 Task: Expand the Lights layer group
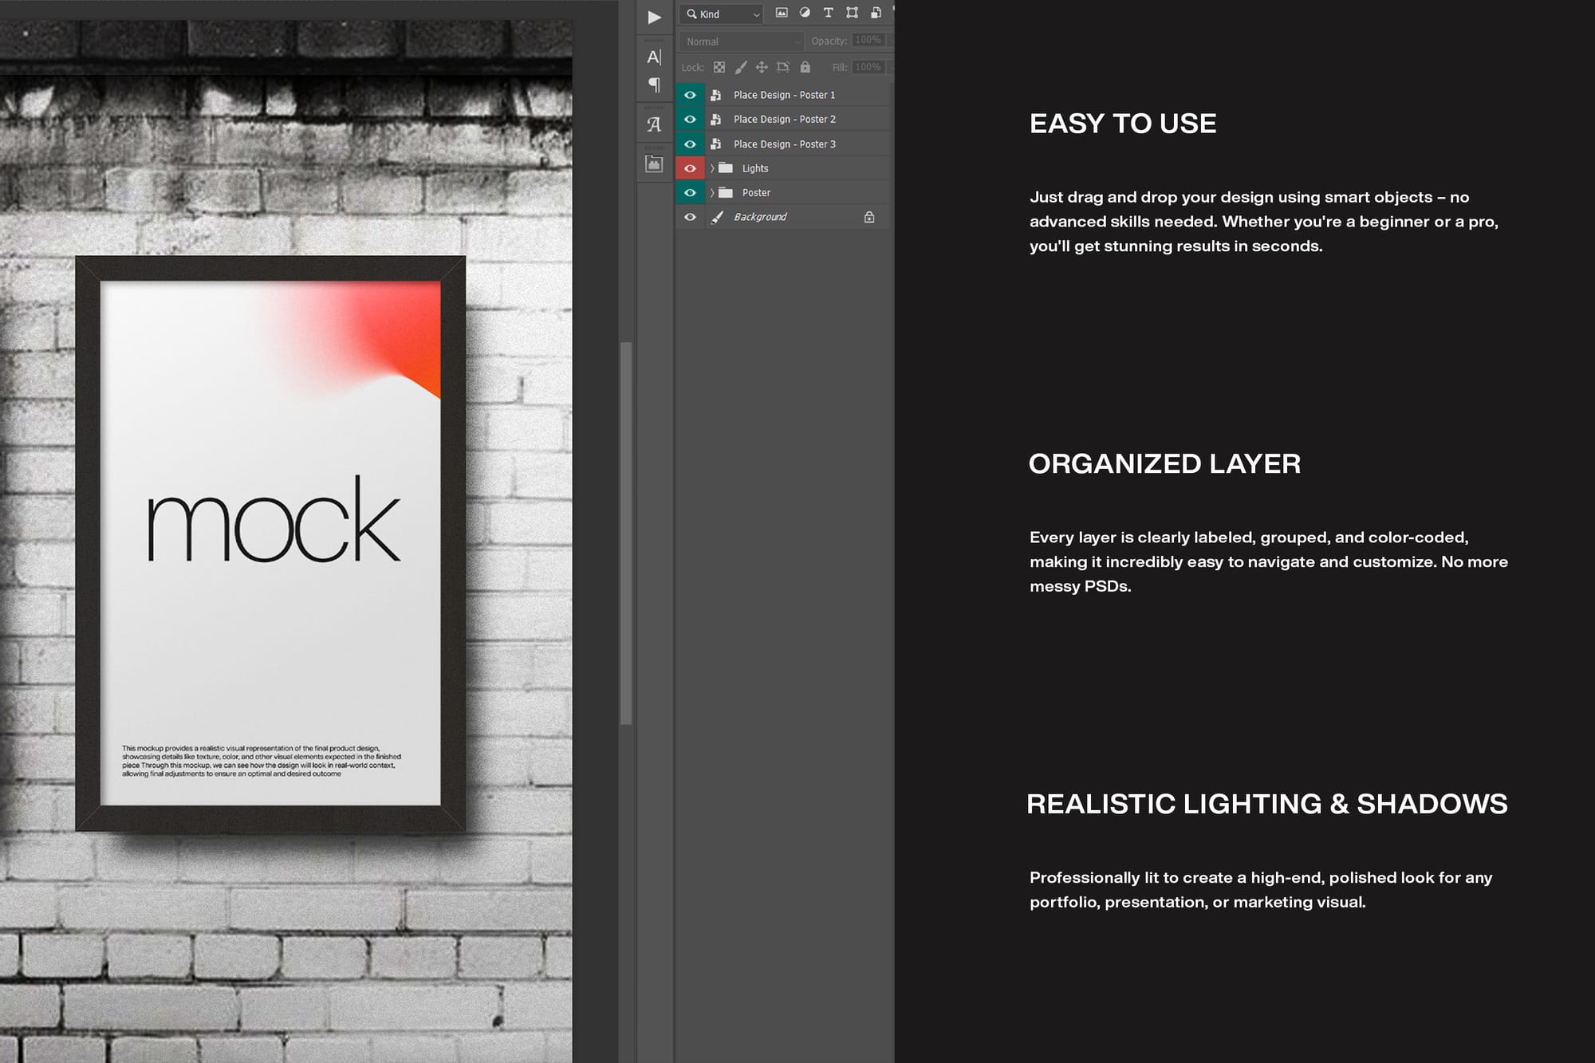coord(712,168)
